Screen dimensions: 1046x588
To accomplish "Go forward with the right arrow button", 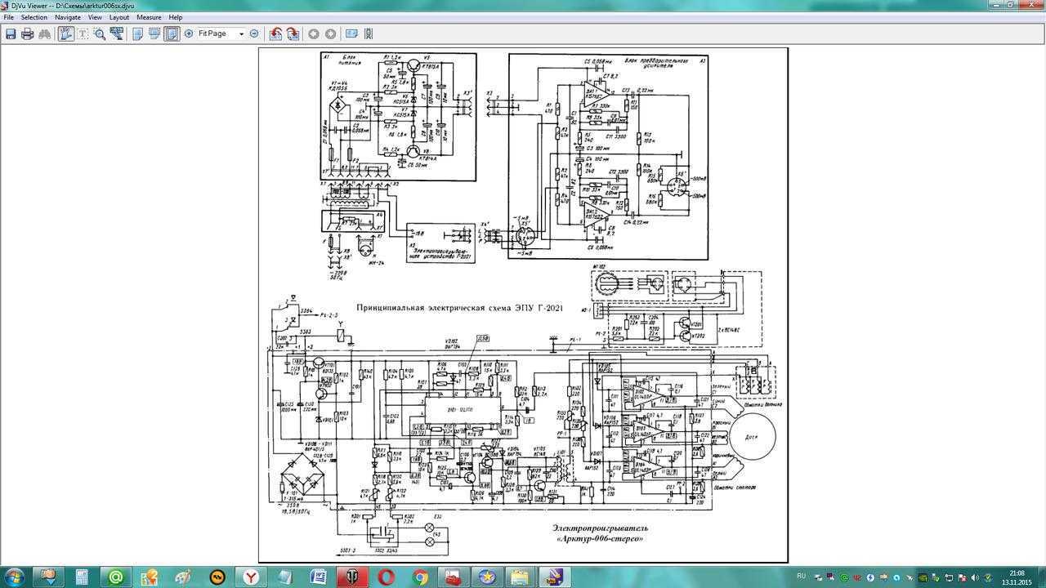I will (x=330, y=33).
